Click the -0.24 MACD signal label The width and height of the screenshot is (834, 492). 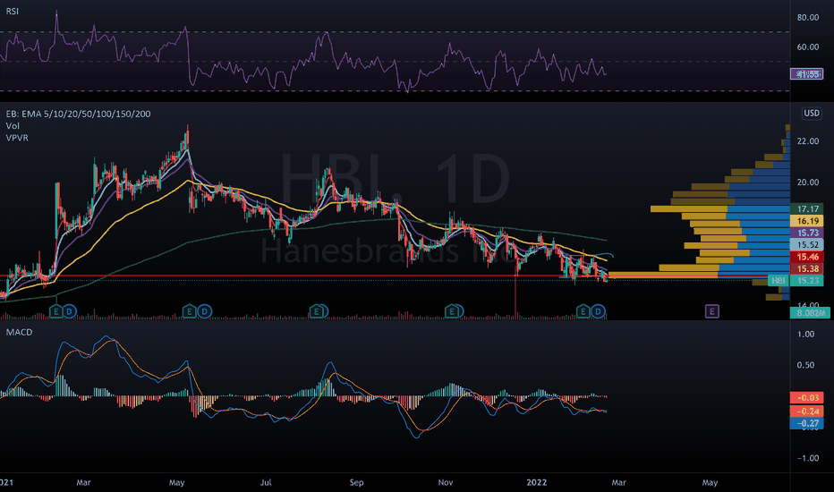click(x=807, y=411)
